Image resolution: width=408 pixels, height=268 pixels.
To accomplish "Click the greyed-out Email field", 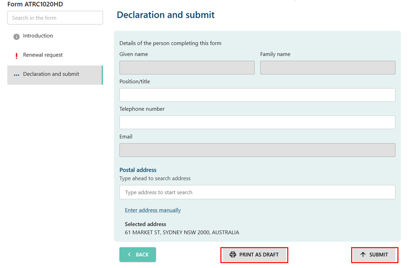I will 257,150.
